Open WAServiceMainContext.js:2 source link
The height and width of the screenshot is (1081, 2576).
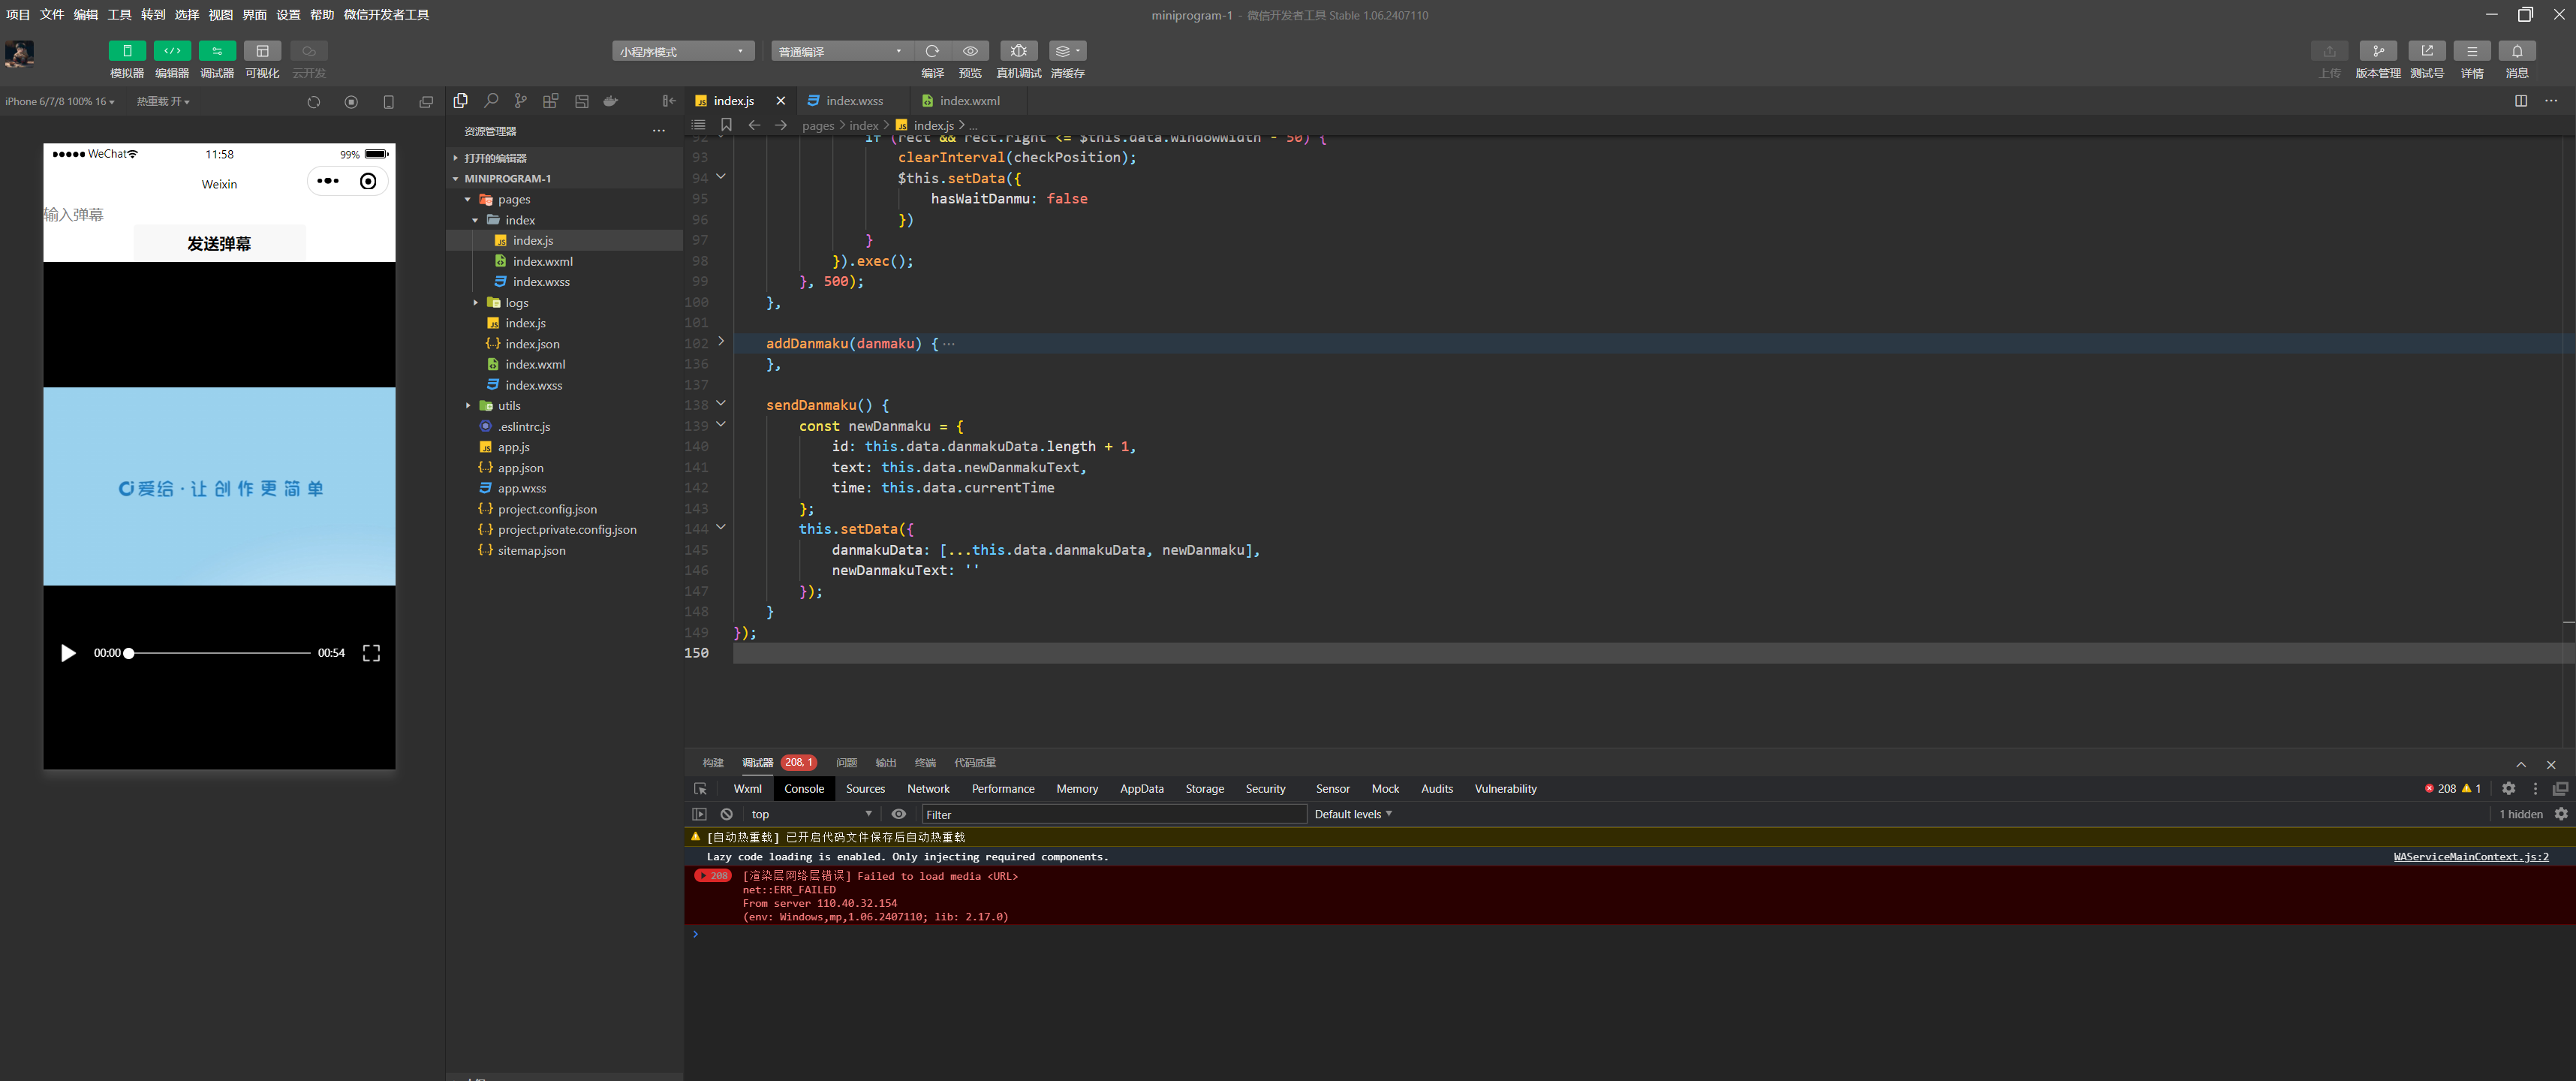(2470, 857)
